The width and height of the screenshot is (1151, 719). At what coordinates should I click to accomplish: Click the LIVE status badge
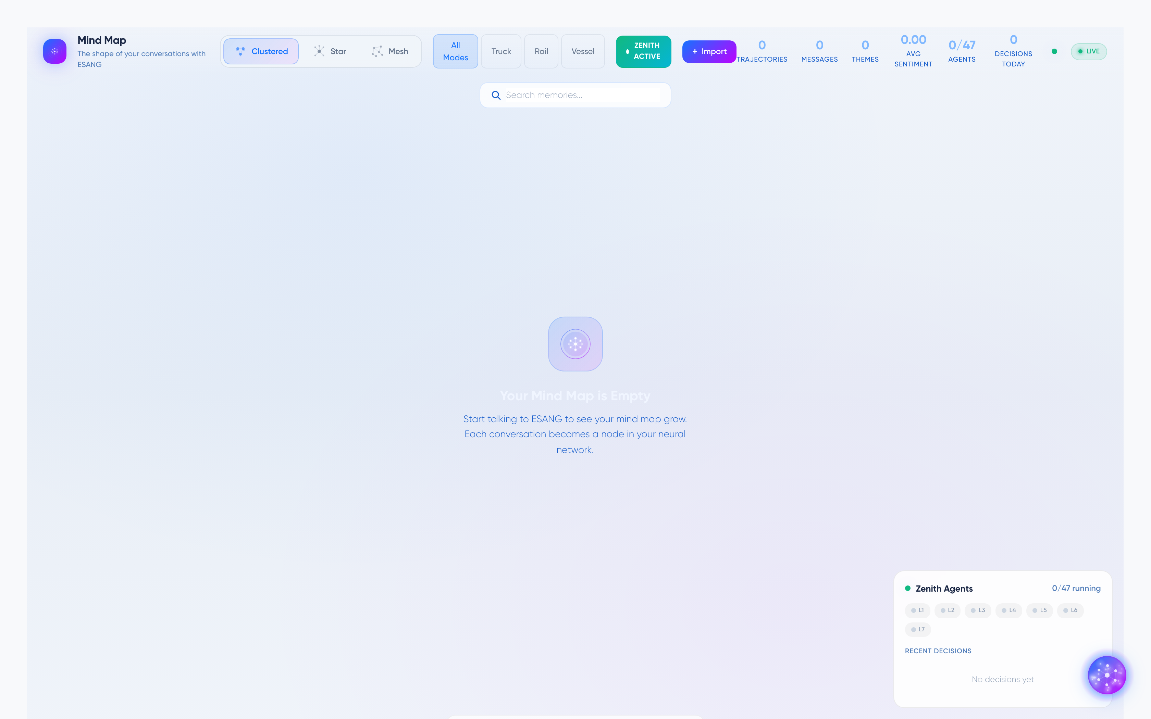[x=1088, y=51]
